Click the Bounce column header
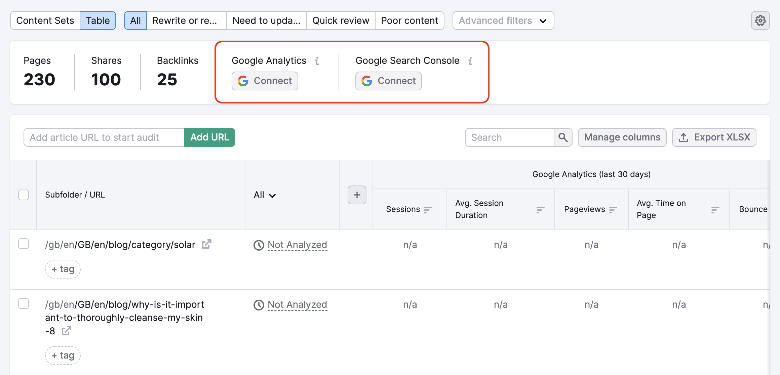This screenshot has width=780, height=375. click(753, 209)
